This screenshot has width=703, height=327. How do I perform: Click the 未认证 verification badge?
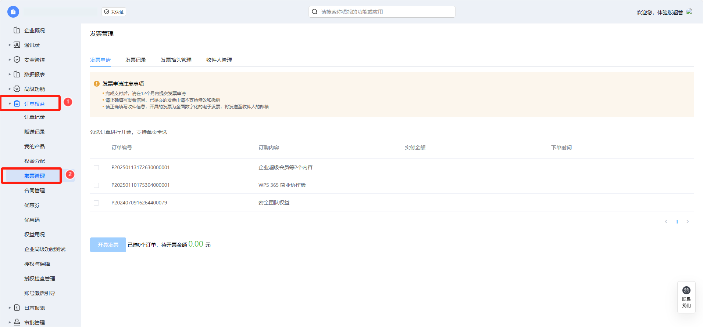[114, 12]
